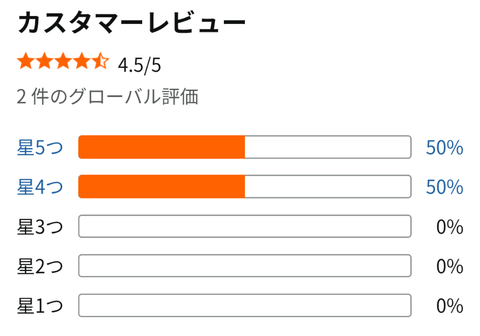Click the empty 3-star rating bar
This screenshot has height=336, width=480.
tap(244, 226)
